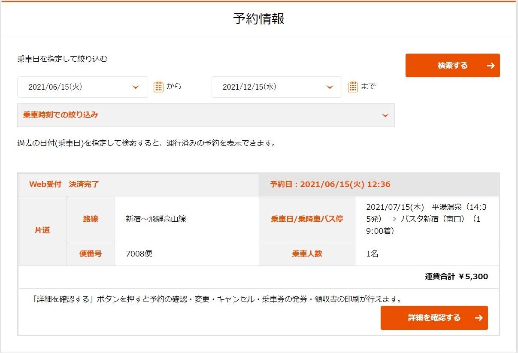Click 乗車日を指定して絞り込む heading text
Screen dimensions: 518x353
click(x=62, y=59)
